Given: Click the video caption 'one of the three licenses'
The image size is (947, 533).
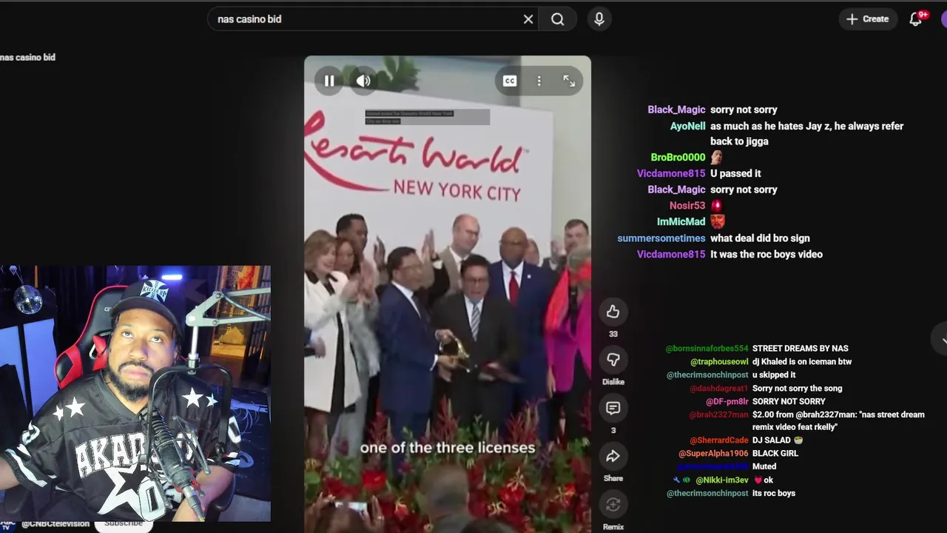Looking at the screenshot, I should pos(448,448).
